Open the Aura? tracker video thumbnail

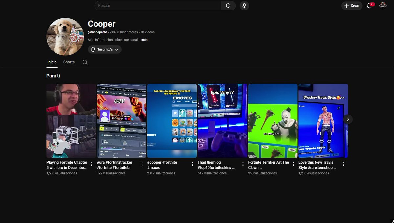point(121,121)
